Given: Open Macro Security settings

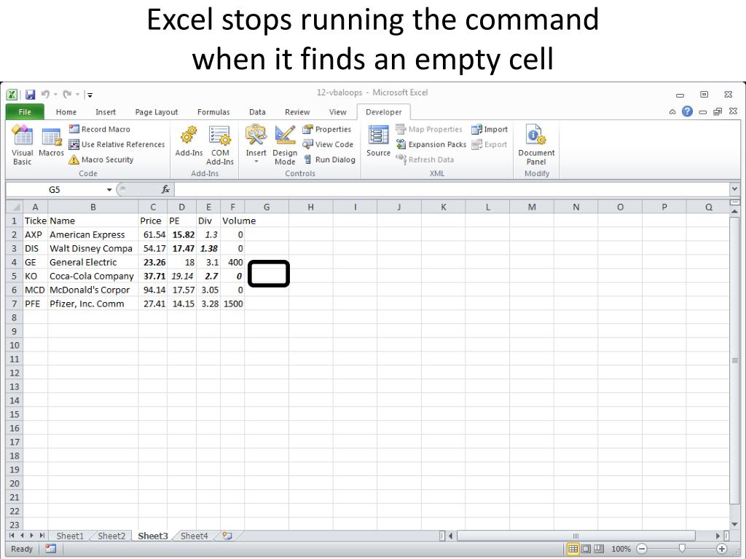Looking at the screenshot, I should click(101, 159).
